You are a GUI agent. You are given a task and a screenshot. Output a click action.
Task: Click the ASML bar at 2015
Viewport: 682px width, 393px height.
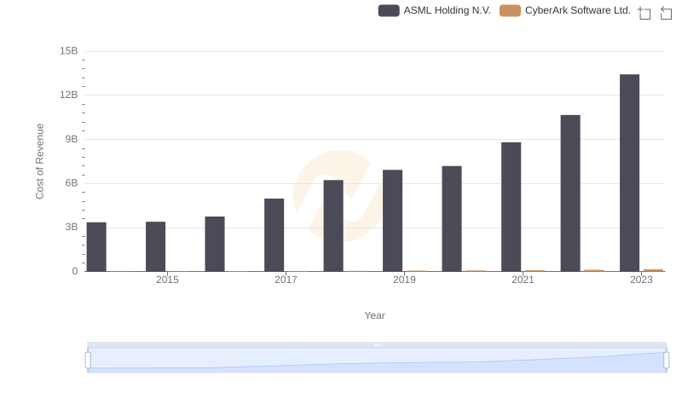(155, 246)
